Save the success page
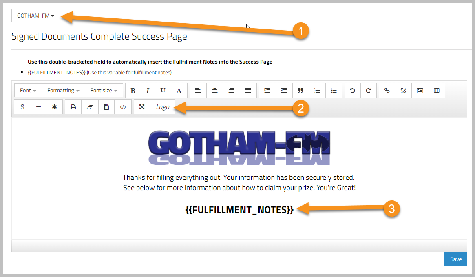Viewport: 475px width, 277px height. [x=455, y=259]
